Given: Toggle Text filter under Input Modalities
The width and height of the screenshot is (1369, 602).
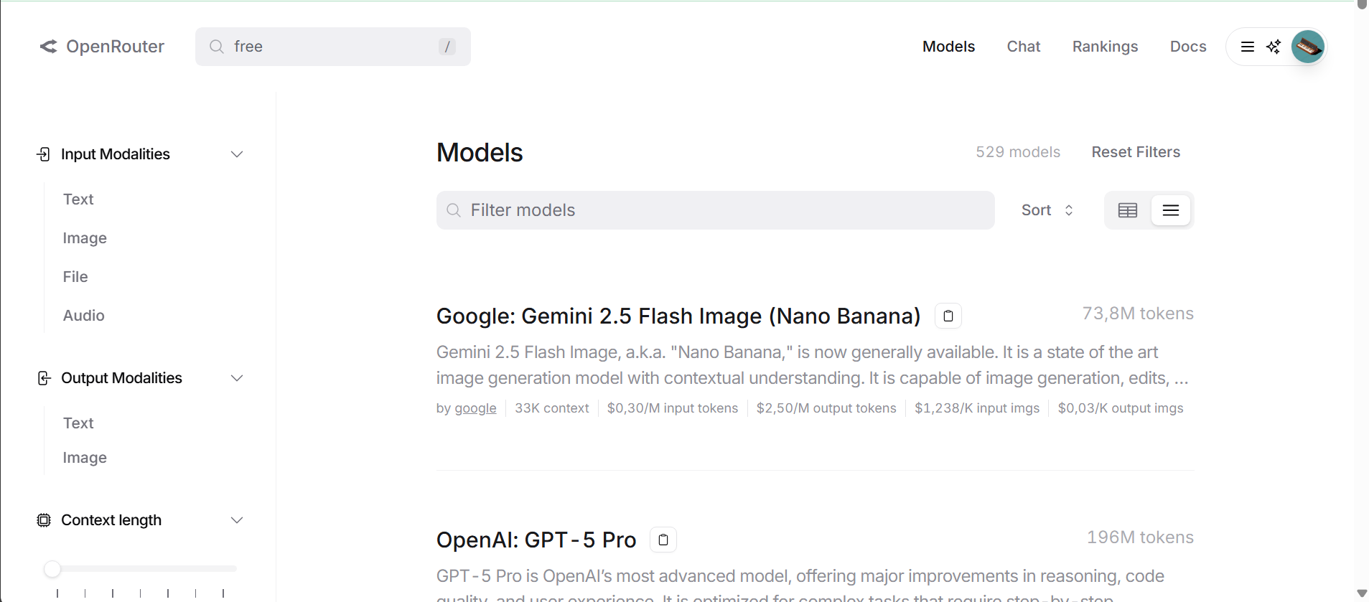Looking at the screenshot, I should click(78, 199).
